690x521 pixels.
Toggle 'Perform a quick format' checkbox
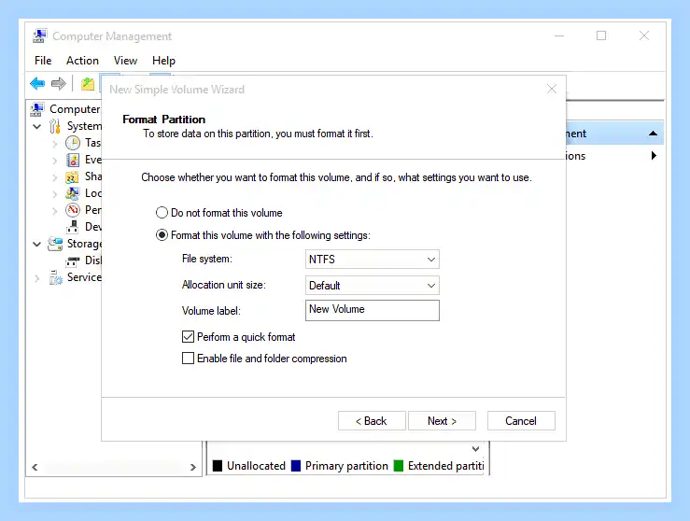tap(188, 337)
